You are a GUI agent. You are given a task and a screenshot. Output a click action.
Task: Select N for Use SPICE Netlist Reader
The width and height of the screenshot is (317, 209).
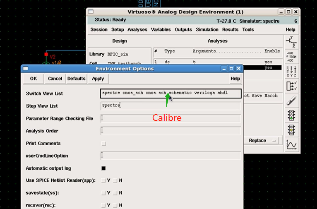click(x=115, y=180)
